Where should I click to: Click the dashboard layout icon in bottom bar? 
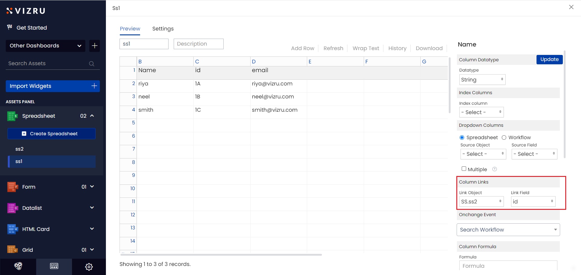[54, 266]
